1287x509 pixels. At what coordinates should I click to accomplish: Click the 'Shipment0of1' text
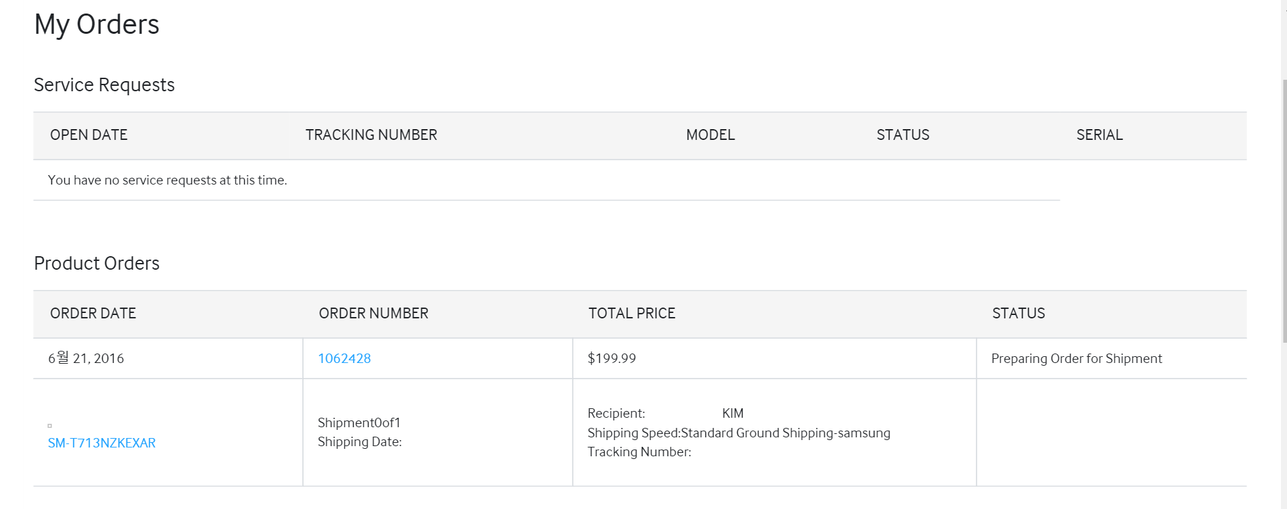tap(359, 422)
